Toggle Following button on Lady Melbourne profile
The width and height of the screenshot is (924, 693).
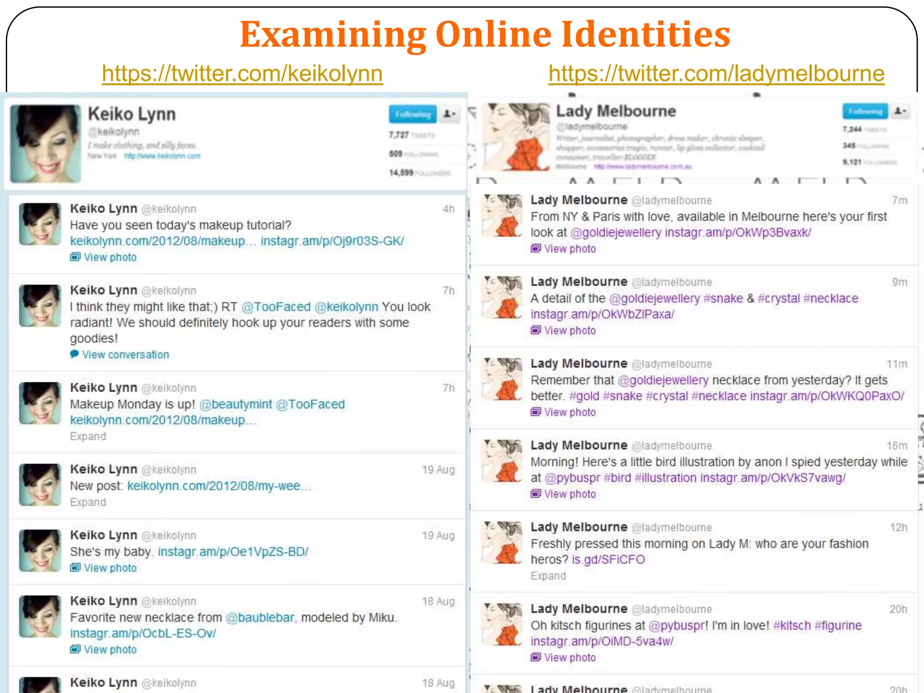[x=865, y=111]
